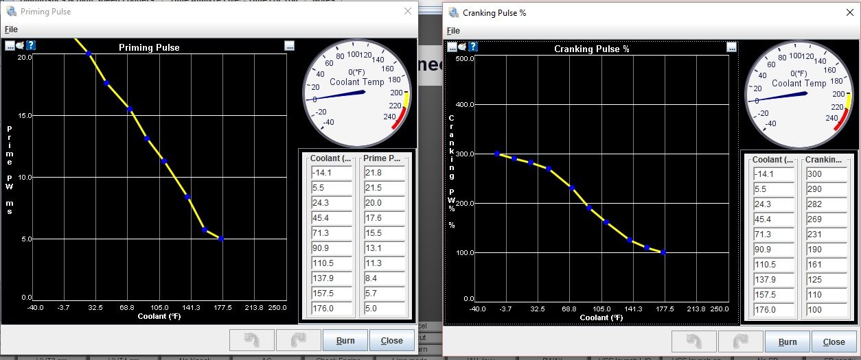Image resolution: width=861 pixels, height=360 pixels.
Task: Open right options button in Cranking Pulse graph
Action: tap(731, 47)
